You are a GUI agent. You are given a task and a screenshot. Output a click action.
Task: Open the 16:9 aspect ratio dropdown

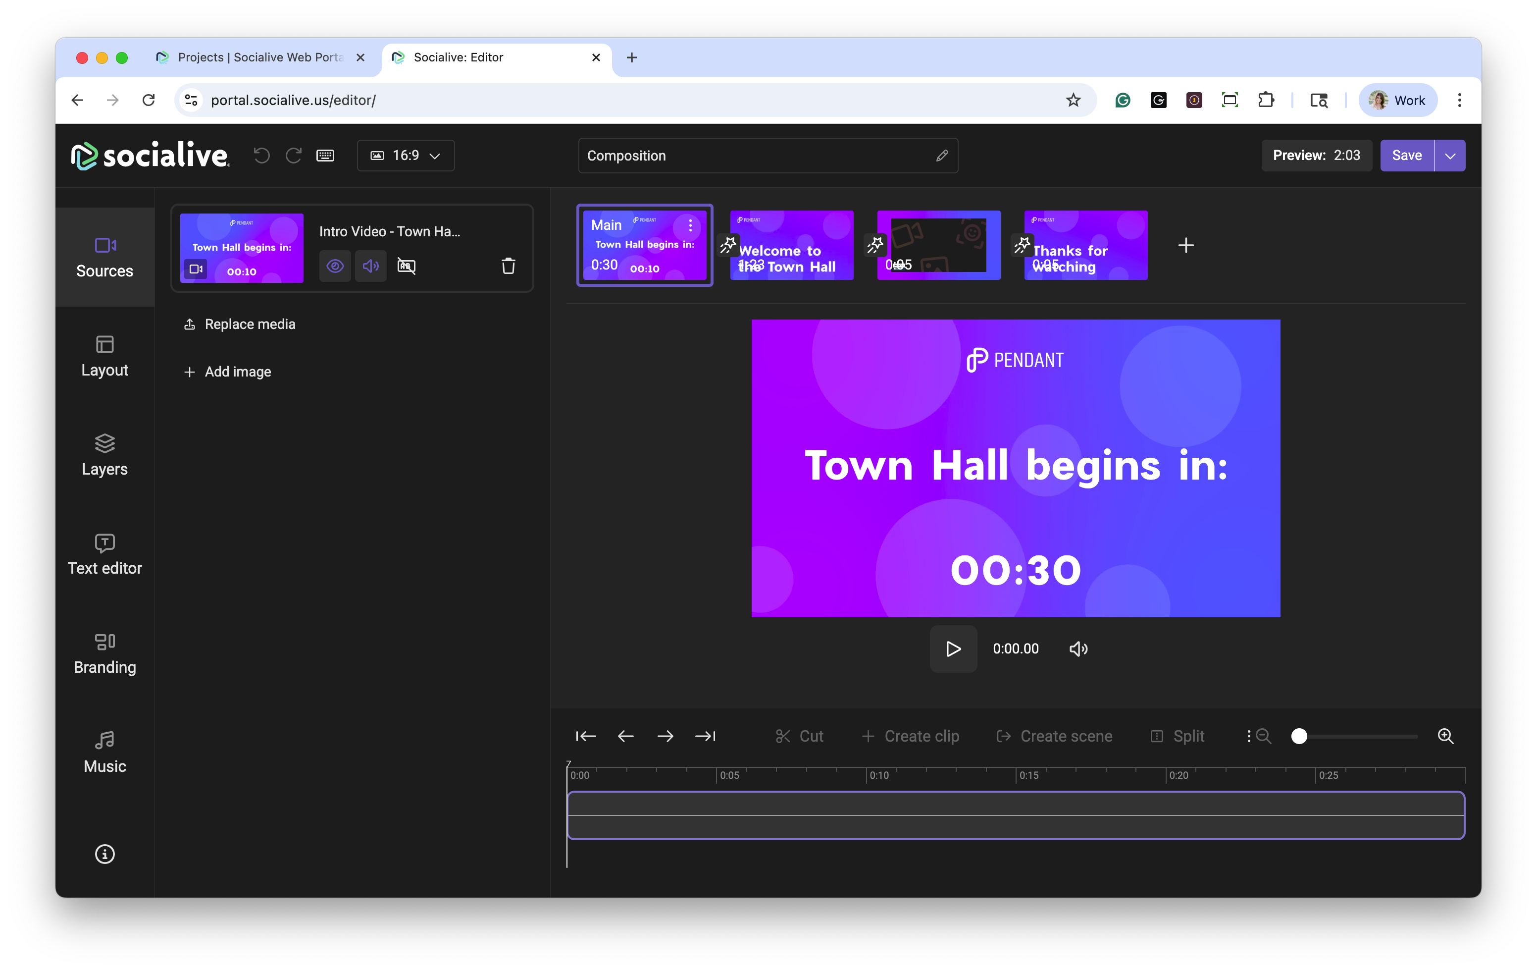[406, 155]
